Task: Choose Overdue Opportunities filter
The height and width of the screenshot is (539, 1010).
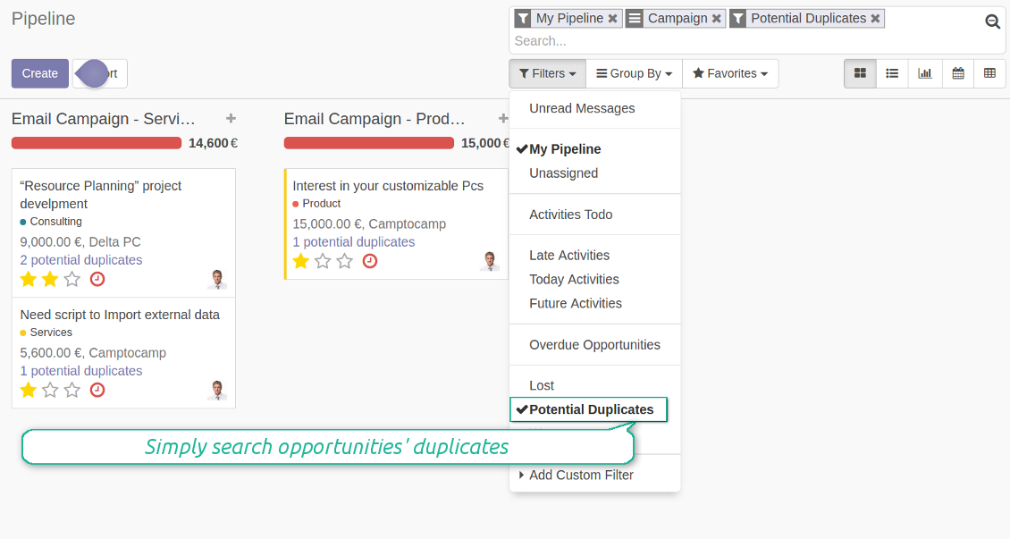Action: 594,345
